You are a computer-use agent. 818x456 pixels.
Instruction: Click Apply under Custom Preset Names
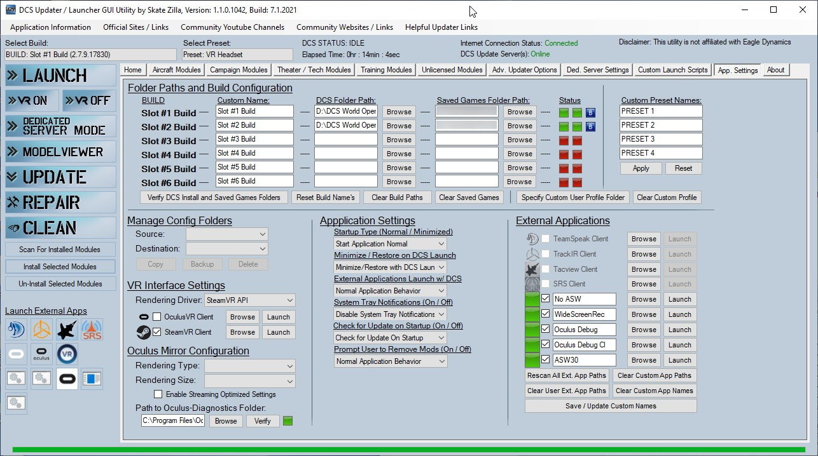tap(641, 168)
